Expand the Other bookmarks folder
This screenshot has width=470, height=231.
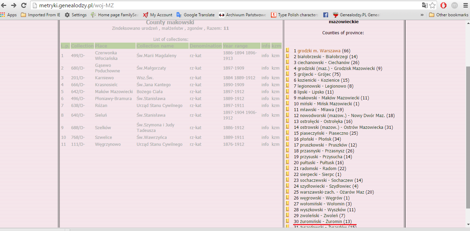[x=448, y=15]
